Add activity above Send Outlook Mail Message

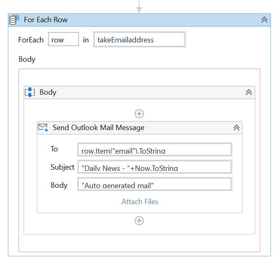(139, 114)
